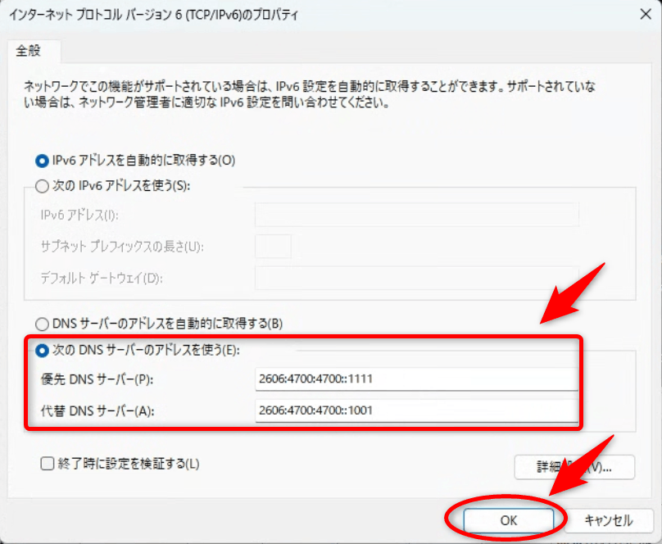Click the 代替 DNS サーバー(A) label

coord(97,410)
